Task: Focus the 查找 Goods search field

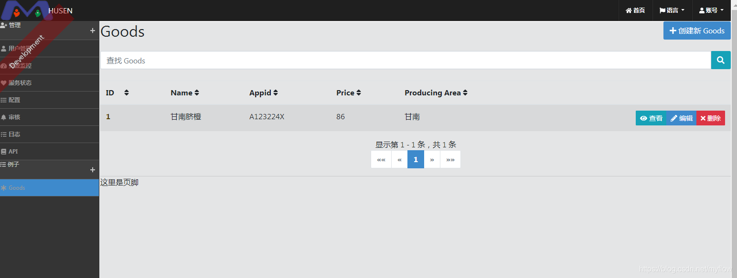Action: tap(406, 61)
